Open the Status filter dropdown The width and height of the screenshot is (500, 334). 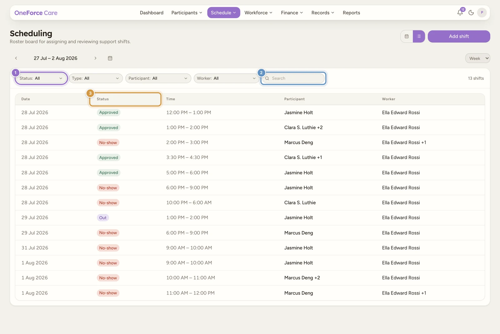tap(41, 78)
